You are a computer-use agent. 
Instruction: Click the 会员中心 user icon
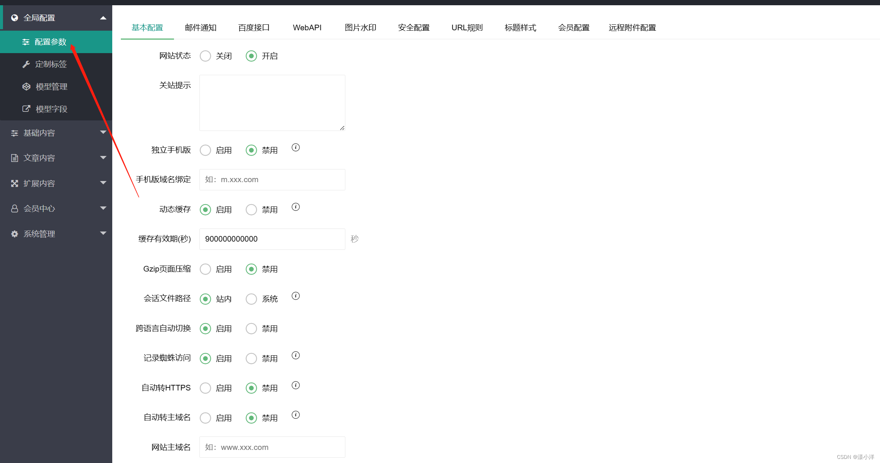pyautogui.click(x=14, y=208)
